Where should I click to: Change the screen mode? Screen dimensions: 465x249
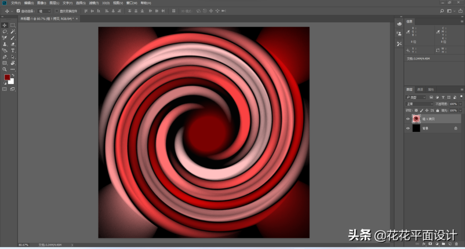(12, 89)
